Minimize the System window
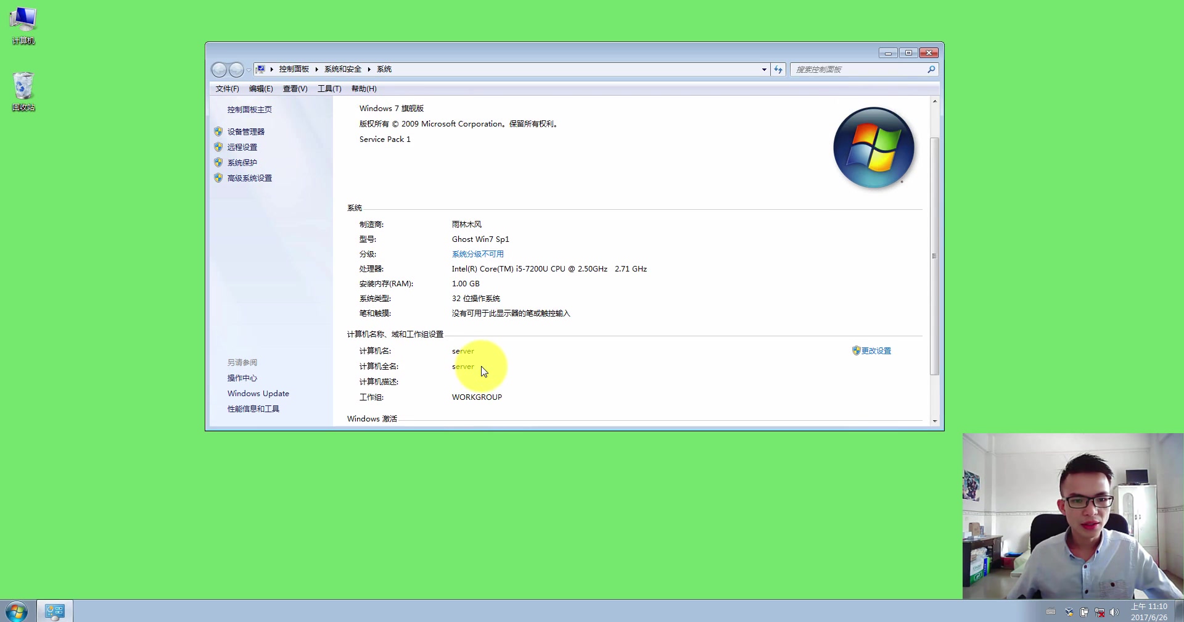This screenshot has width=1184, height=622. click(x=888, y=53)
